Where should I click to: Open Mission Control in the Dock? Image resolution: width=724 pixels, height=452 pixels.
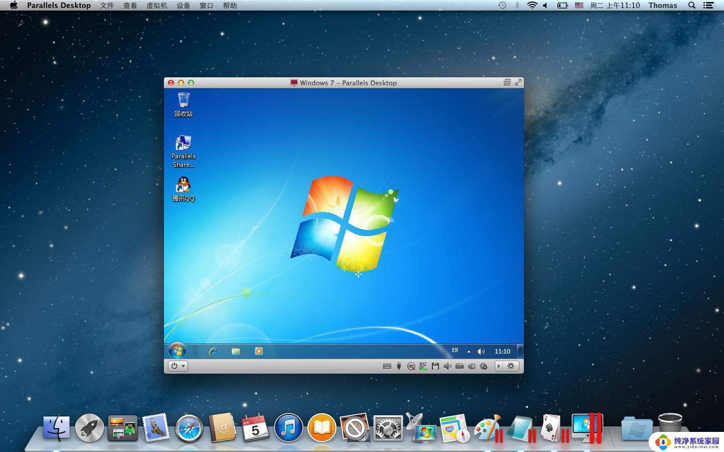pyautogui.click(x=123, y=428)
